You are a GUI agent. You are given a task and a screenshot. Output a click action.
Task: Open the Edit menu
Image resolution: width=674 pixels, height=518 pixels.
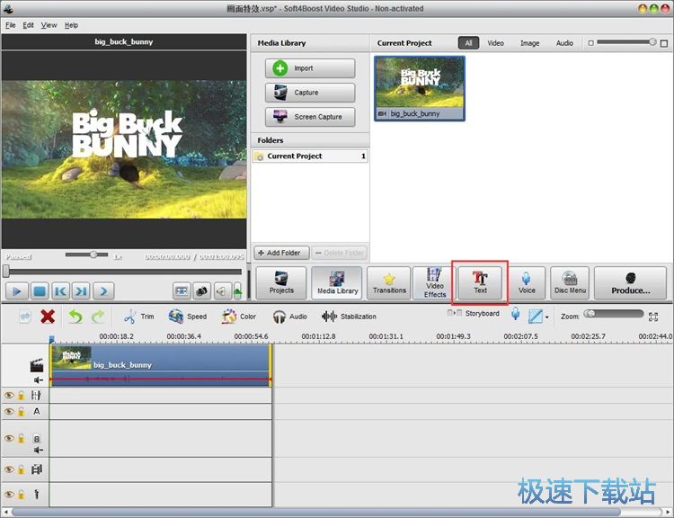(x=29, y=25)
